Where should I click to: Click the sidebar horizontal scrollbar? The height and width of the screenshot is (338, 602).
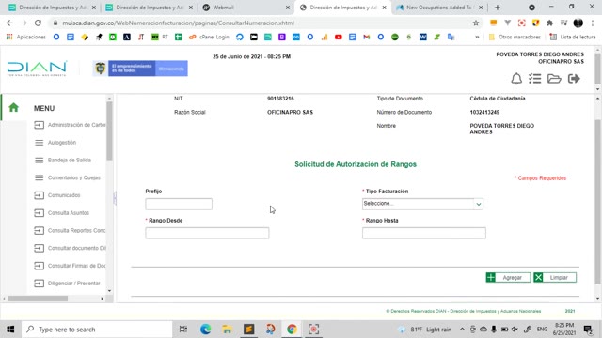[x=38, y=299]
